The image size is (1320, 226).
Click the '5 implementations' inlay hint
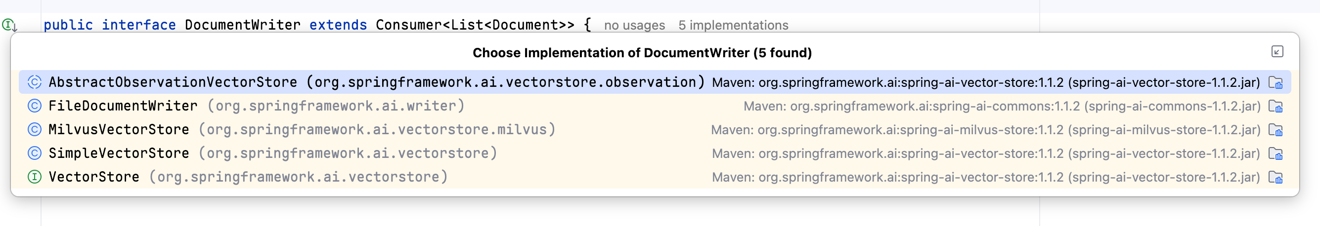pos(733,25)
